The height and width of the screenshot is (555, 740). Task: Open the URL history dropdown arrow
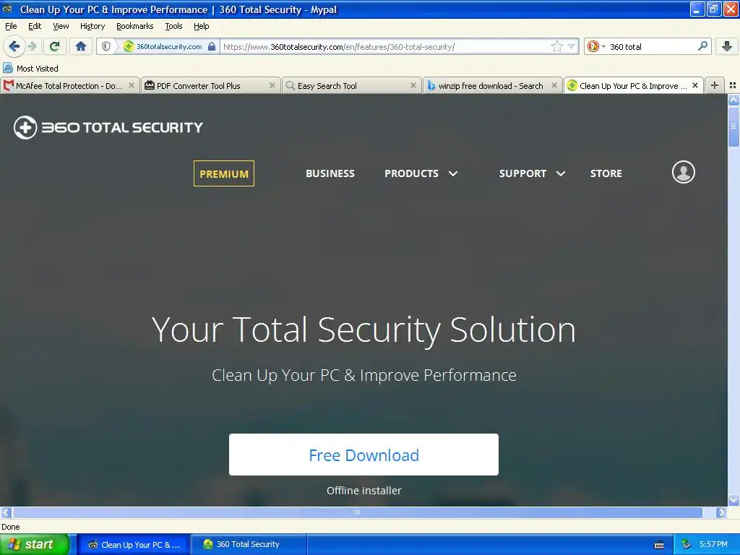pos(571,46)
